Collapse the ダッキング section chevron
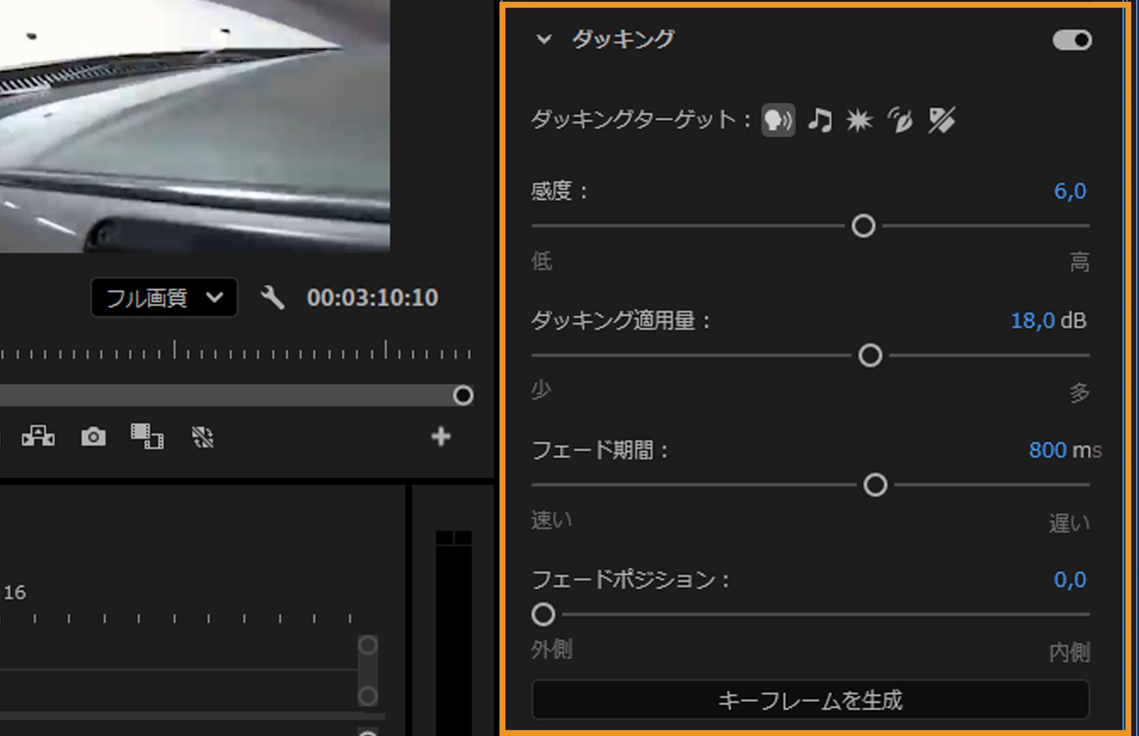This screenshot has width=1139, height=736. 543,40
